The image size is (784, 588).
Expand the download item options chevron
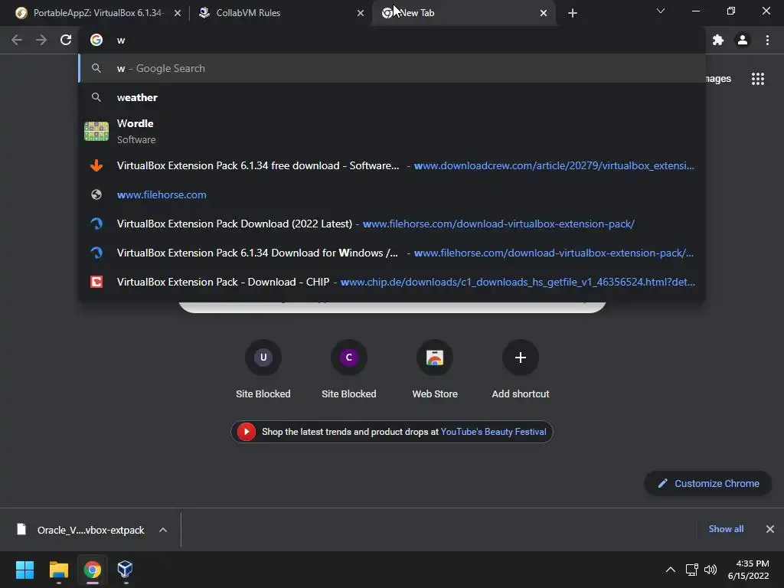click(163, 530)
